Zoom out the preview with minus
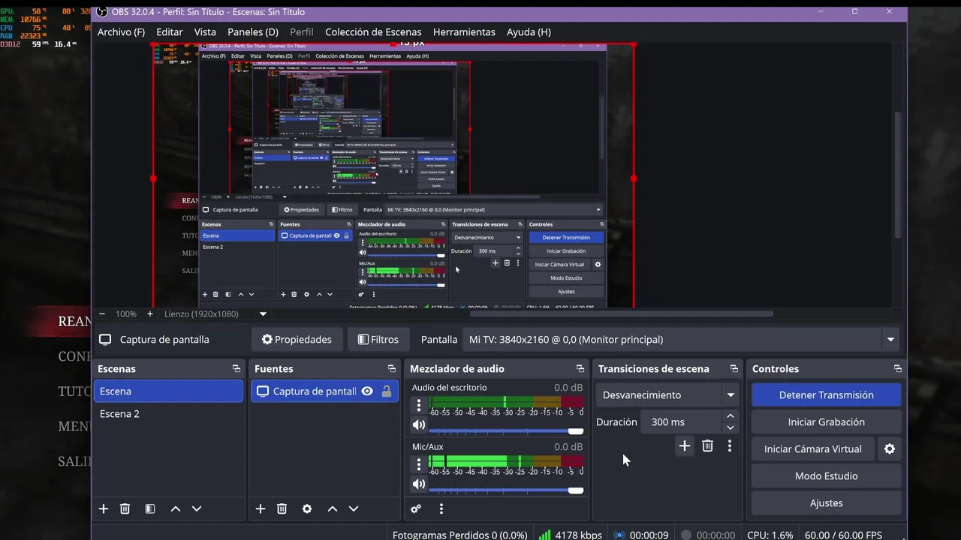961x540 pixels. [x=102, y=314]
